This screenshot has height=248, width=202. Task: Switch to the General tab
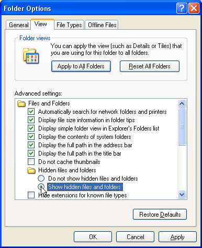coord(18,25)
